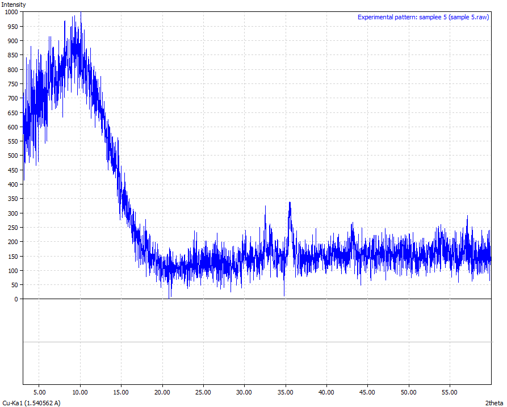Click the 20.00 tick label on x-axis
Image resolution: width=507 pixels, height=407 pixels.
[x=162, y=392]
